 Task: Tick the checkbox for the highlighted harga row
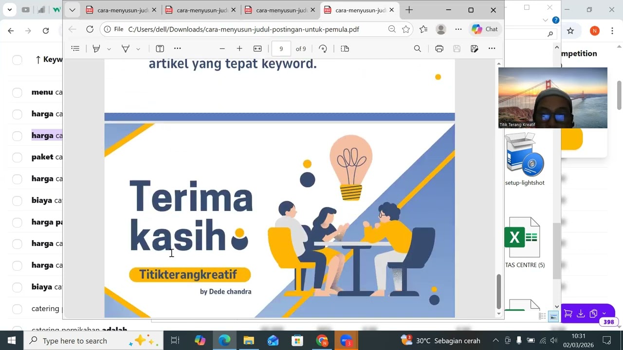click(17, 136)
